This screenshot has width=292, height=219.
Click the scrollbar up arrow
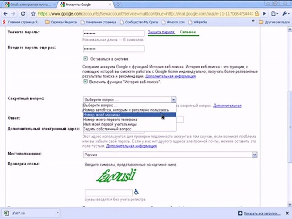coord(290,29)
